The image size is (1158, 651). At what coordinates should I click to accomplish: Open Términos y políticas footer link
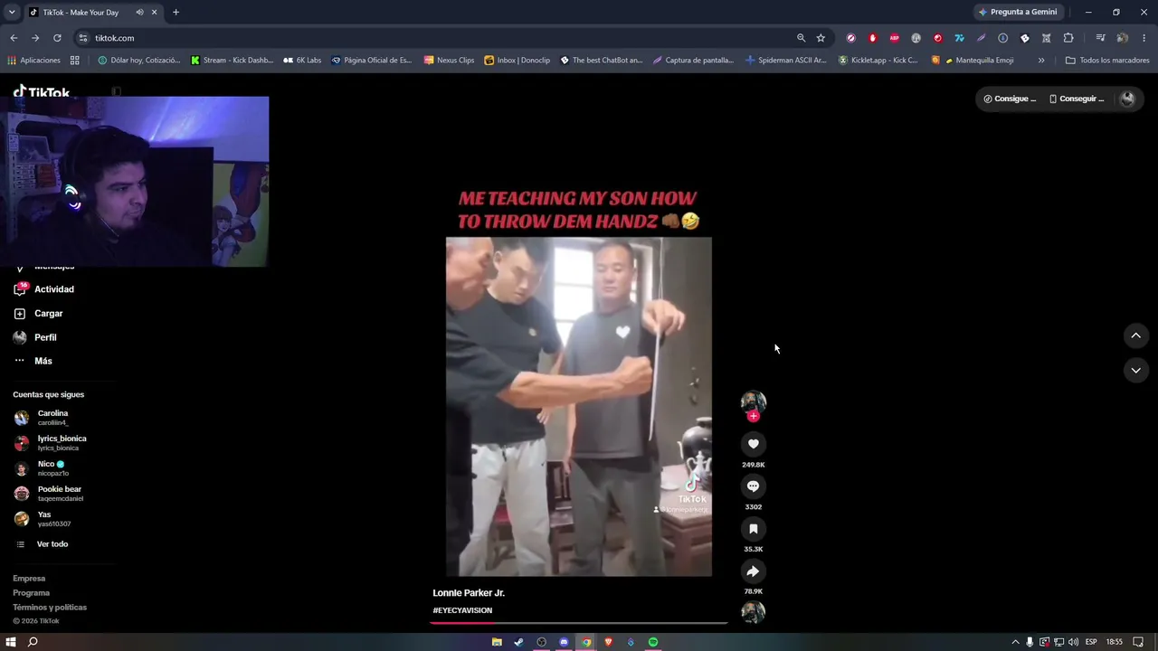point(50,608)
